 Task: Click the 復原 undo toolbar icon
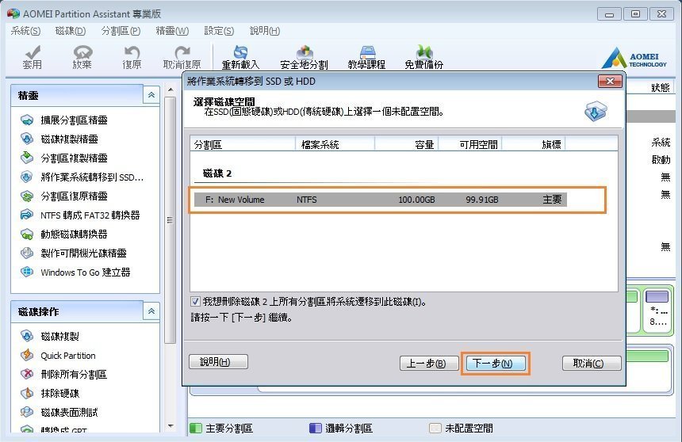pos(132,52)
